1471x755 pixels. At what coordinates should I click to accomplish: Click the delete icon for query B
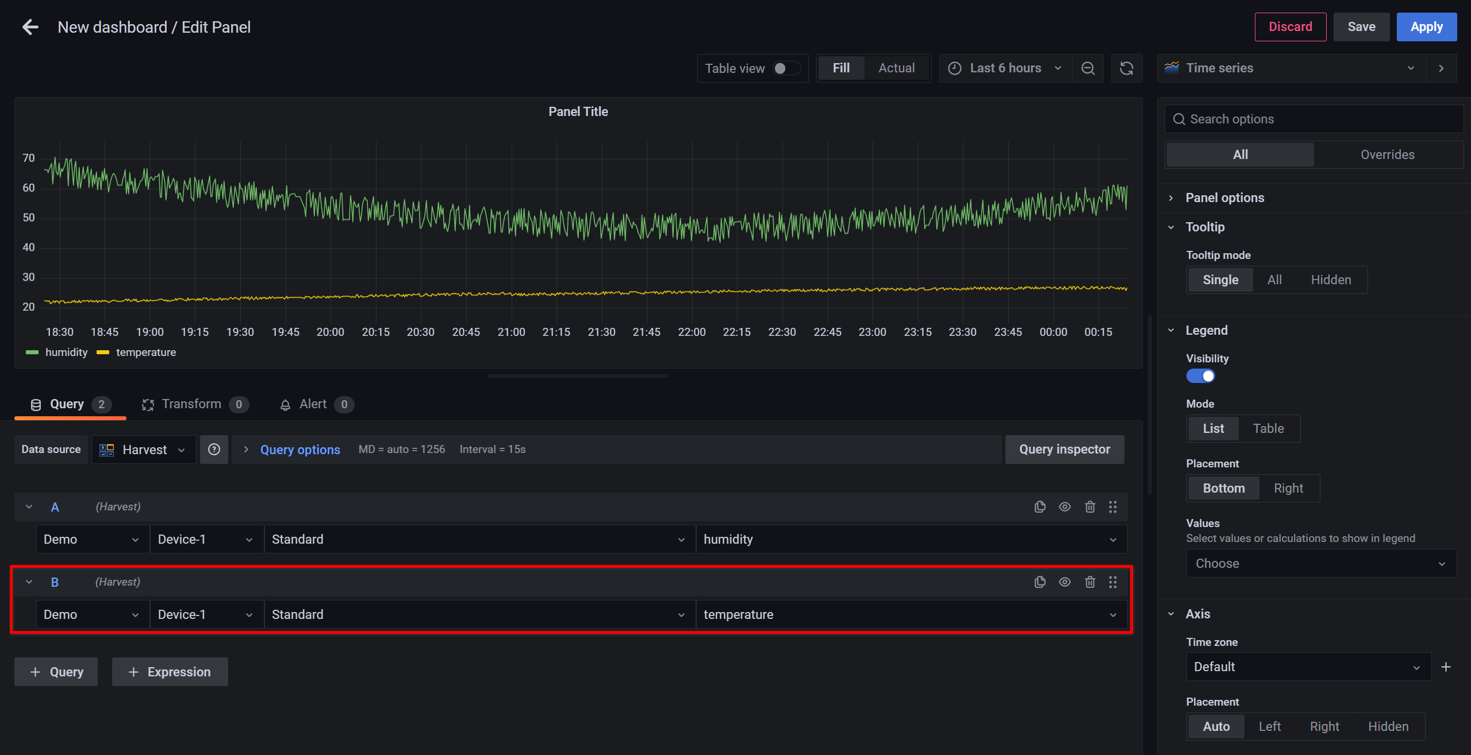(1089, 582)
